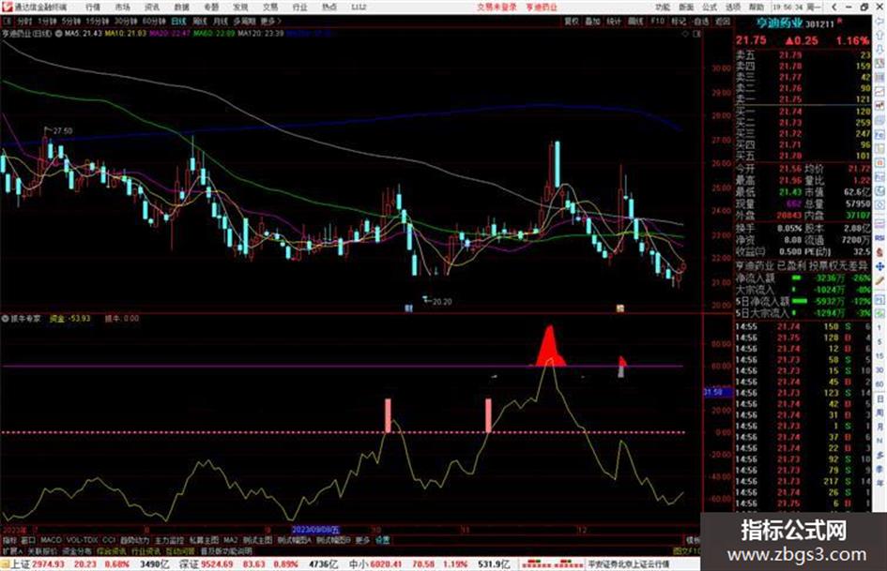Image resolution: width=887 pixels, height=571 pixels.
Task: Expand 更多 period options
Action: coord(269,21)
